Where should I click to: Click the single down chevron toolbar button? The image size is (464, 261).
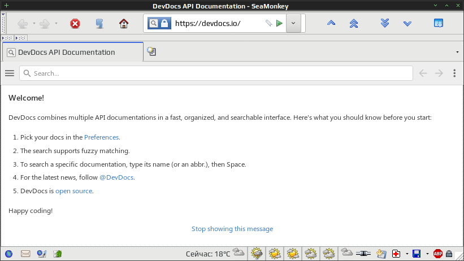(407, 23)
